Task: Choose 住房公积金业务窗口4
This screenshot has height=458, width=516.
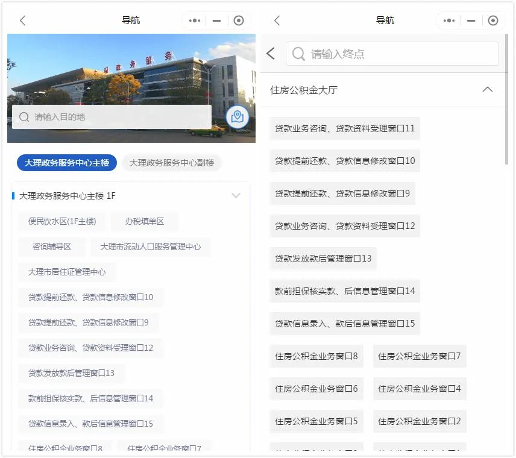Action: point(420,389)
